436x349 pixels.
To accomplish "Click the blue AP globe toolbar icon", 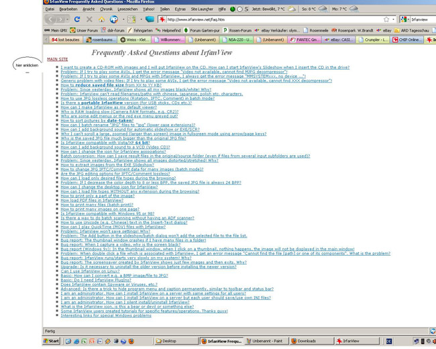I will pyautogui.click(x=114, y=19).
